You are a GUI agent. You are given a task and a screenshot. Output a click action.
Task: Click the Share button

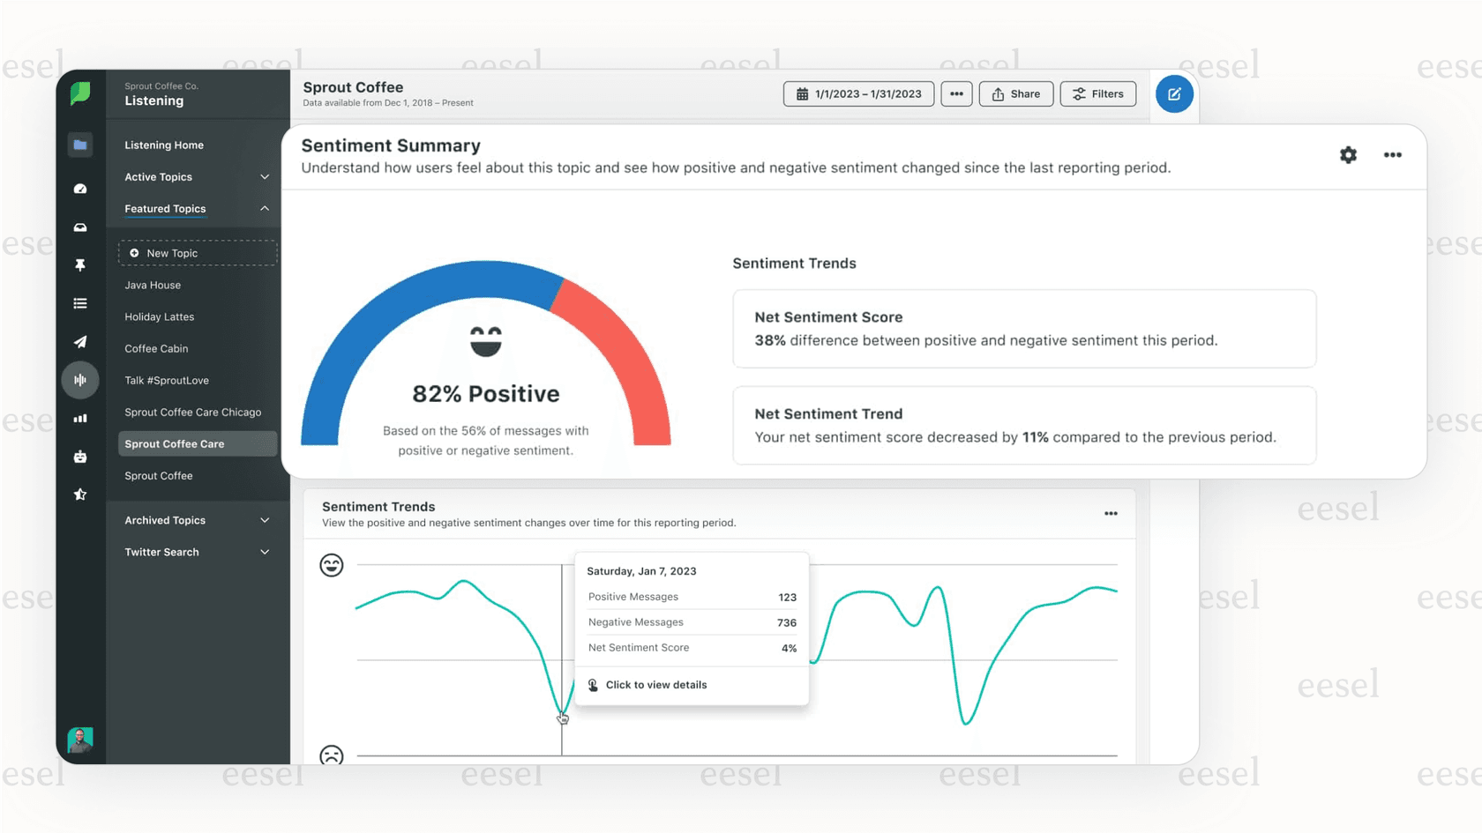pyautogui.click(x=1015, y=93)
